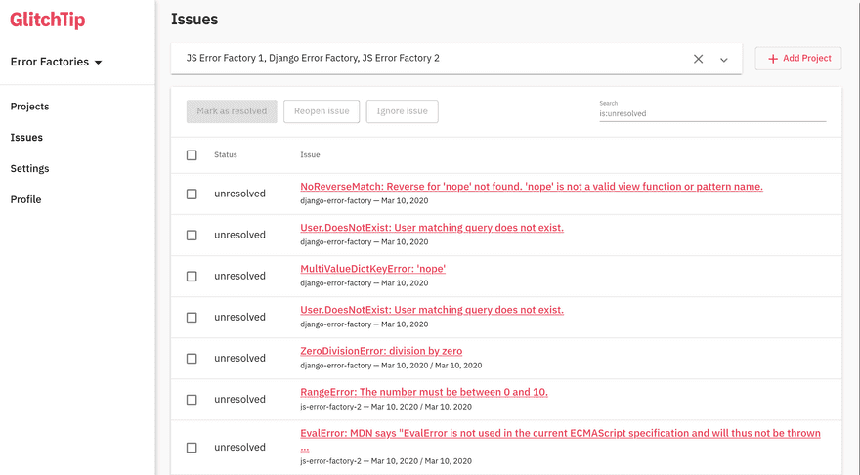This screenshot has width=860, height=475.
Task: Focus the is:unresolved search field
Action: coord(711,113)
